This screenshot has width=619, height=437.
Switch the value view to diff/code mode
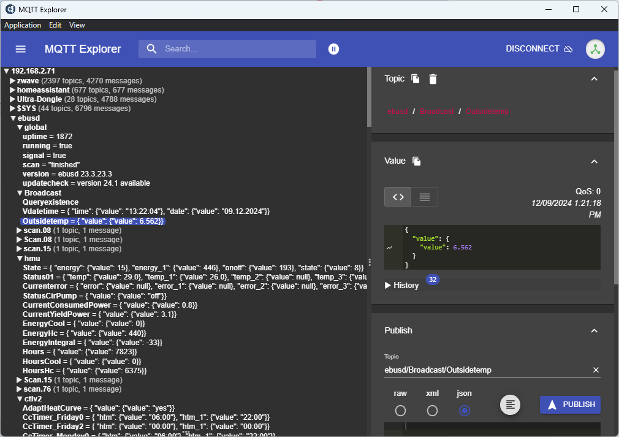click(398, 197)
